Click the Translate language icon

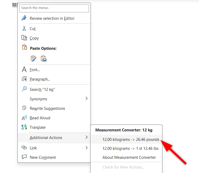click(24, 127)
